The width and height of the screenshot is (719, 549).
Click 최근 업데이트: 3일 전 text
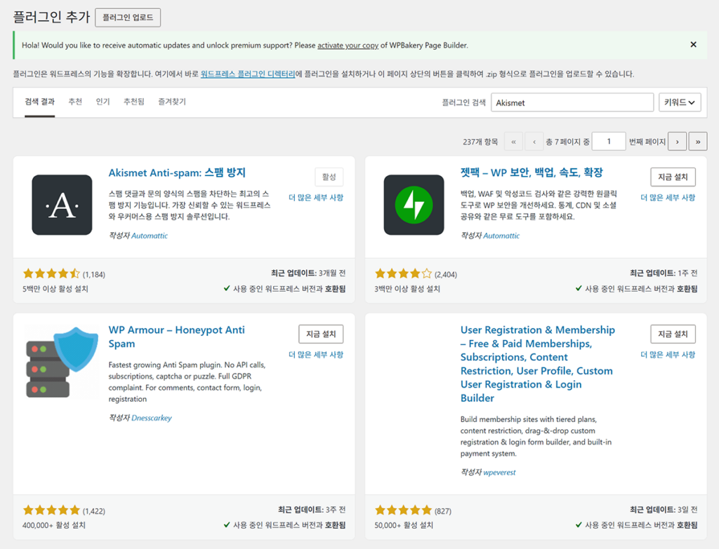tap(664, 510)
